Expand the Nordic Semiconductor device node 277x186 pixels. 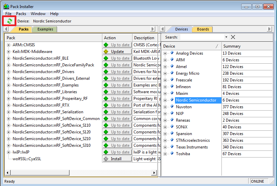pos(165,100)
